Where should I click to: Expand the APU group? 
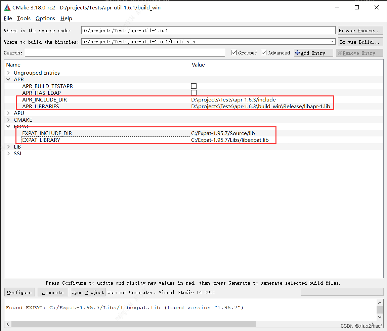(8, 113)
